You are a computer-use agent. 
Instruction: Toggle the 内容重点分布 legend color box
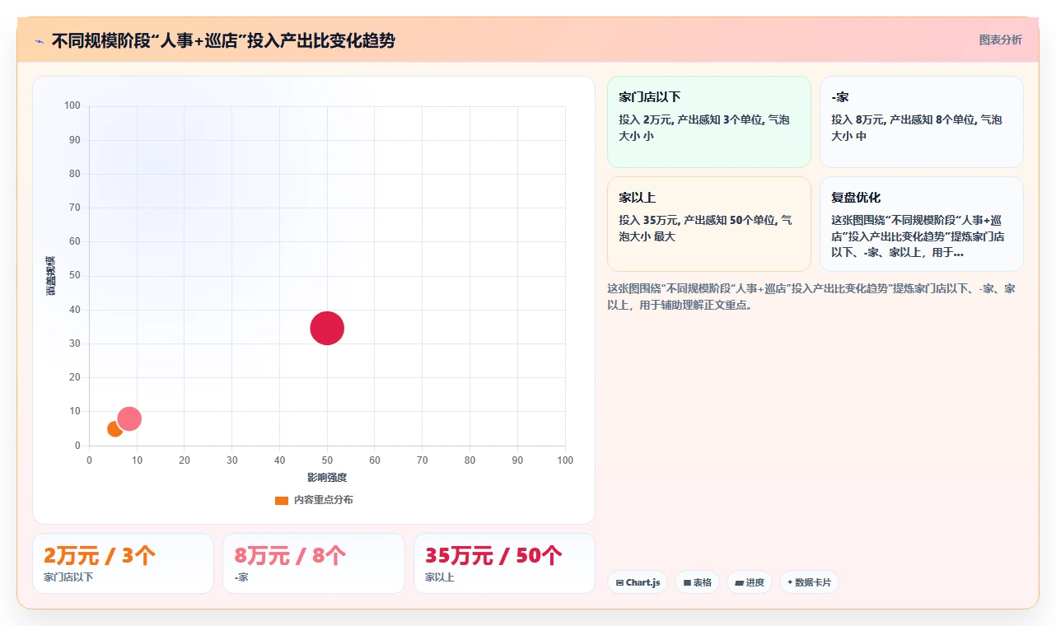click(x=282, y=500)
